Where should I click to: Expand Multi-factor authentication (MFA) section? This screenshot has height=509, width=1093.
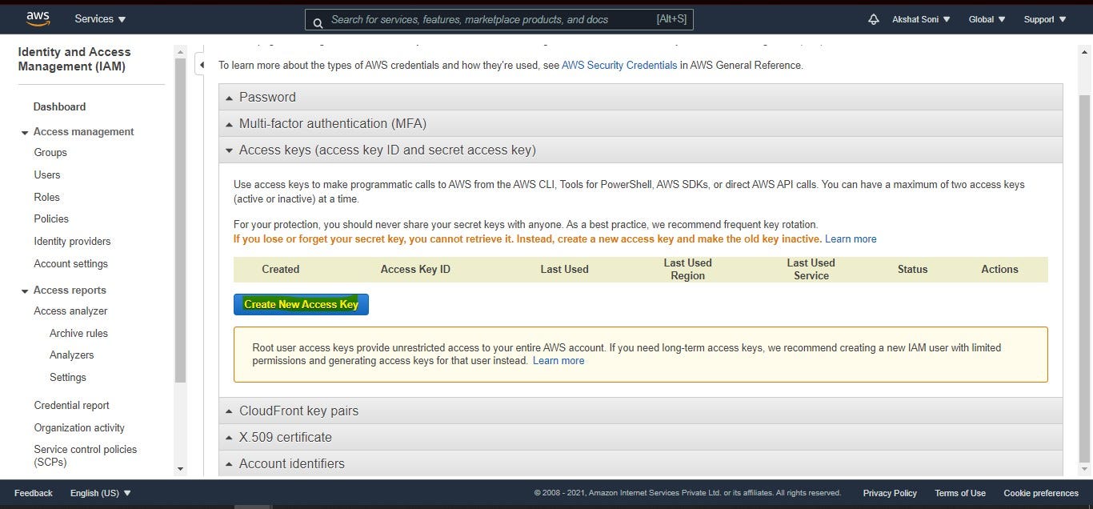[641, 123]
